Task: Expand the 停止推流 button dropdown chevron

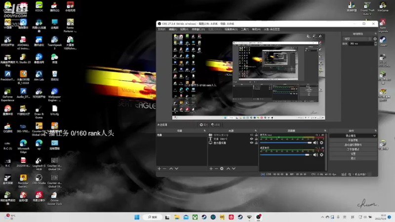Action: (375, 136)
